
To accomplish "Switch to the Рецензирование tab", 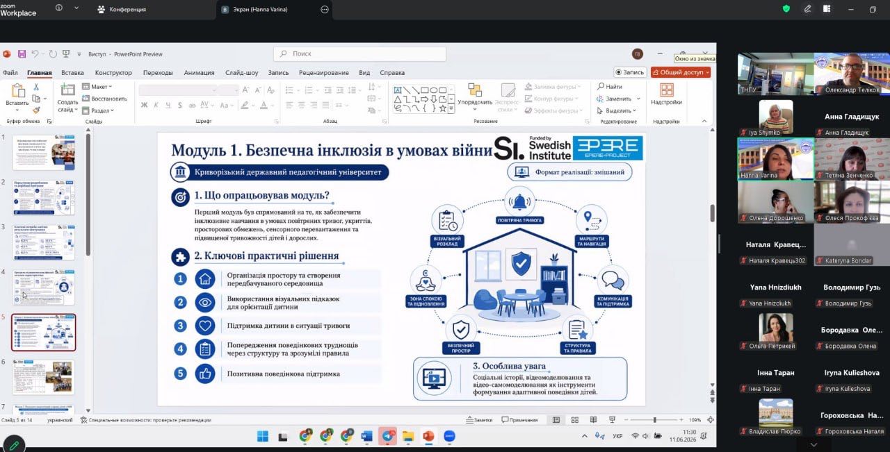I will click(x=324, y=72).
